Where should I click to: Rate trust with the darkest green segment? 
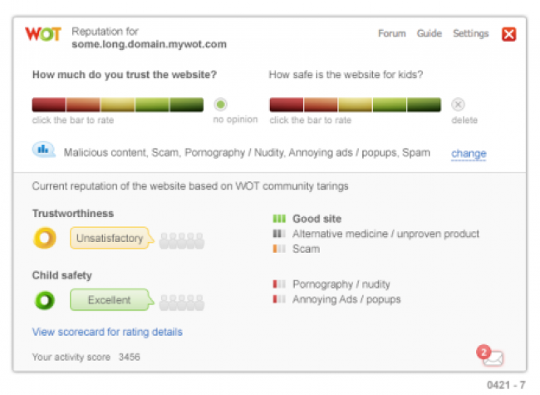point(187,105)
